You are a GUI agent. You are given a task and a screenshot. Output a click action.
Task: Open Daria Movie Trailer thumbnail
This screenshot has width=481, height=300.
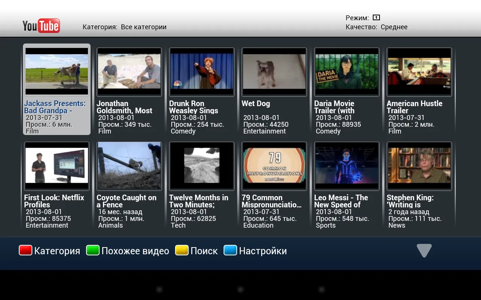pos(347,72)
